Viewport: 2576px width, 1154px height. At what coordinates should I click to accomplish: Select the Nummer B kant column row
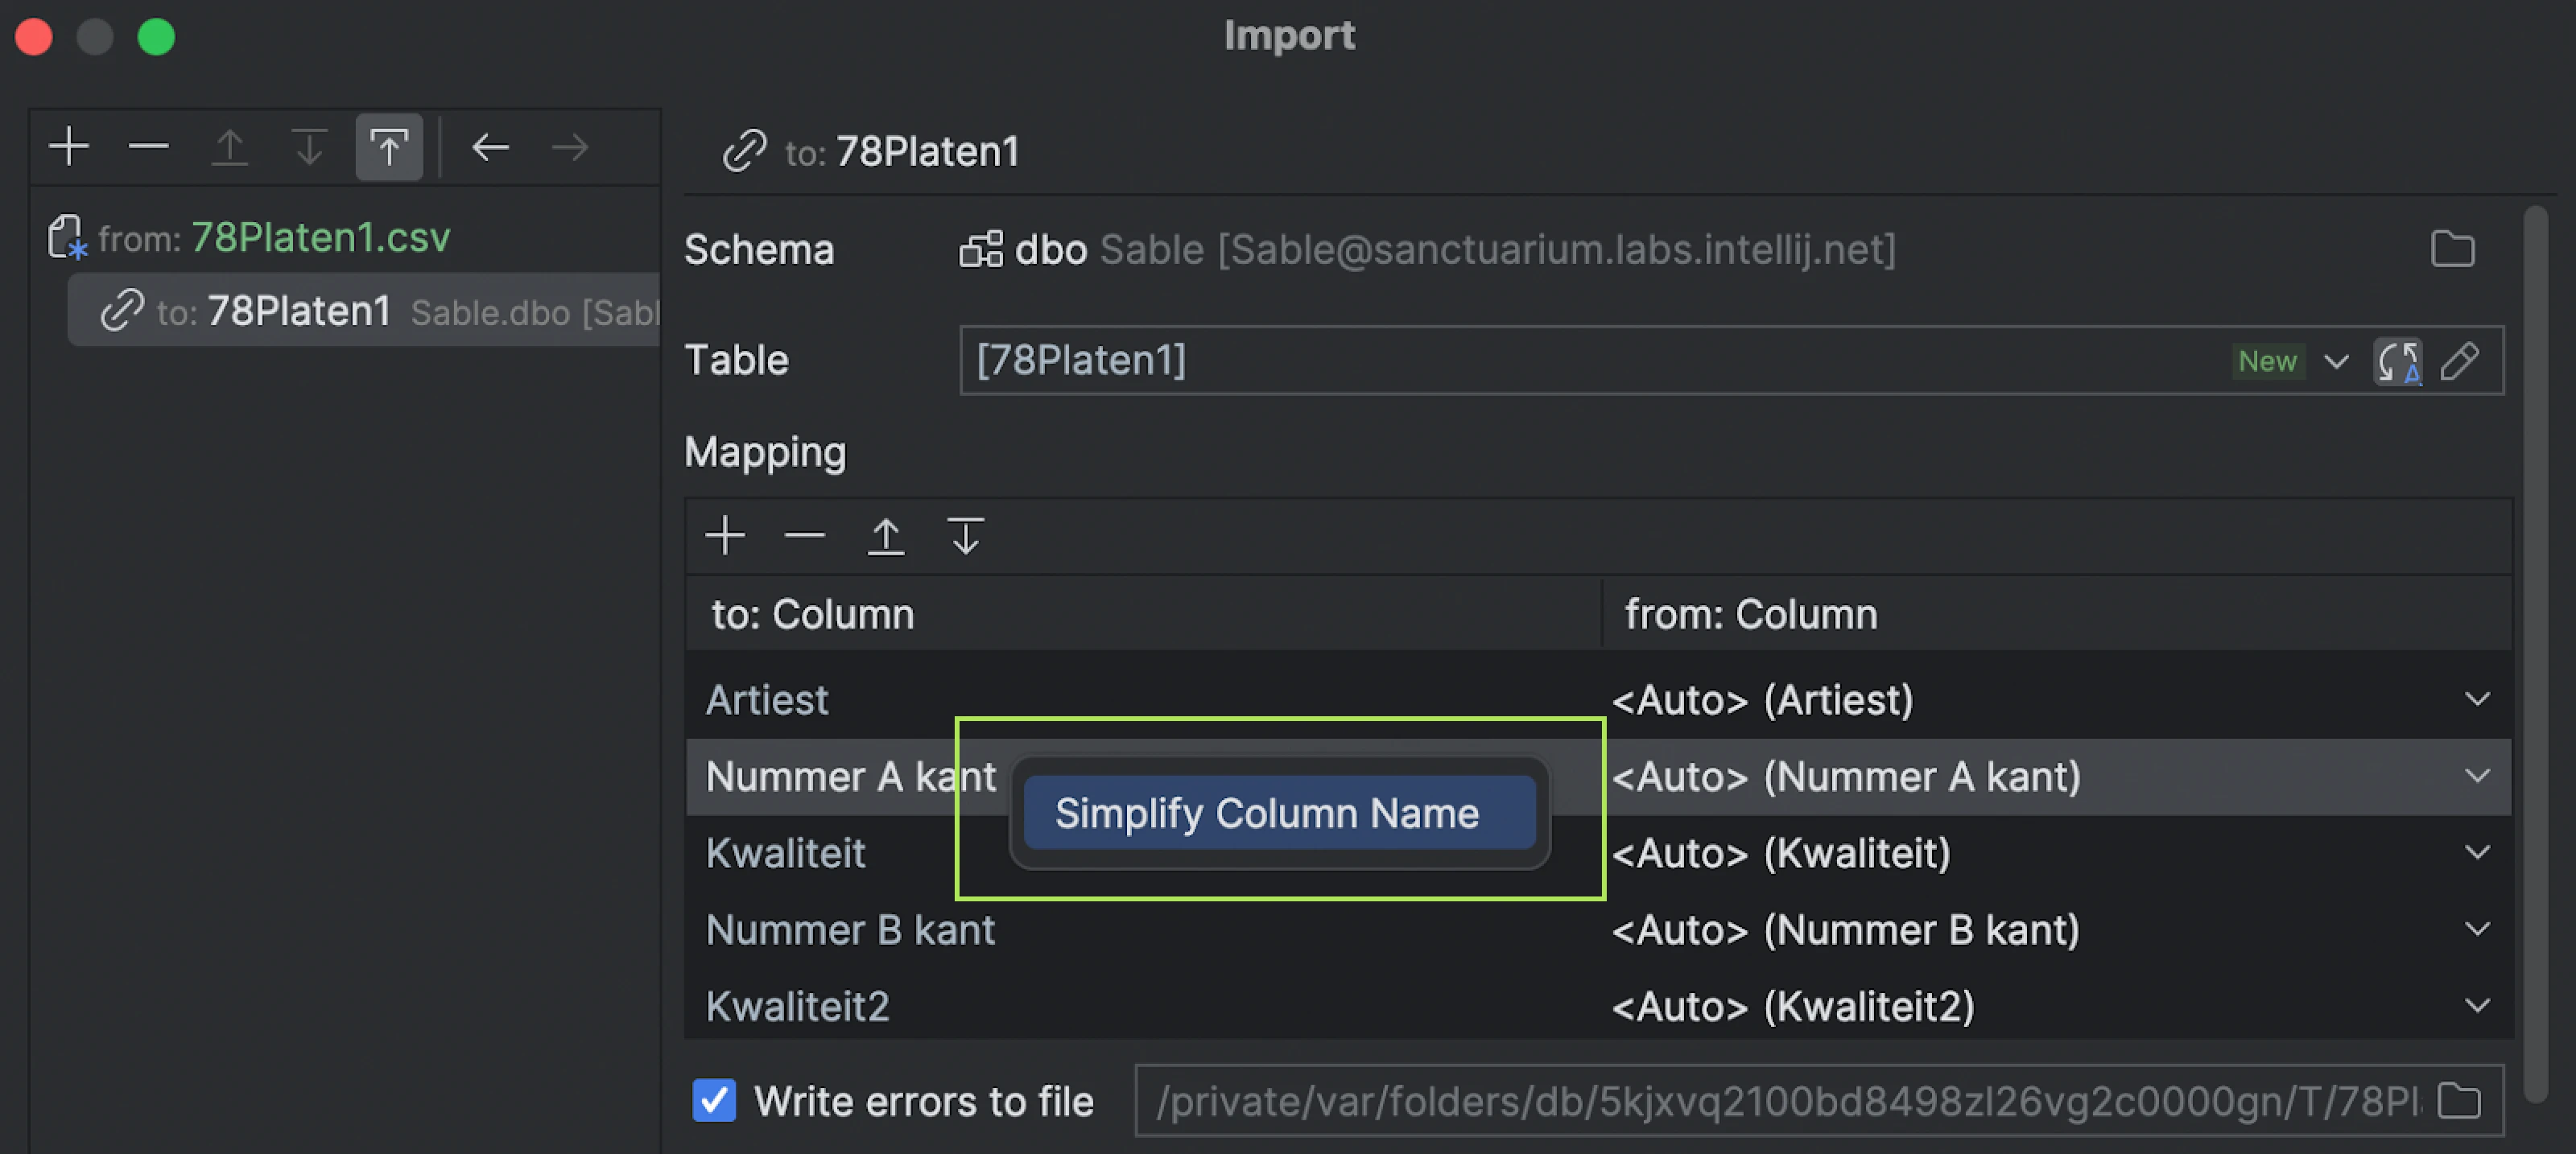coord(850,929)
